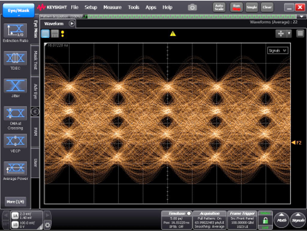Open the Timebase settings panel

point(177,220)
